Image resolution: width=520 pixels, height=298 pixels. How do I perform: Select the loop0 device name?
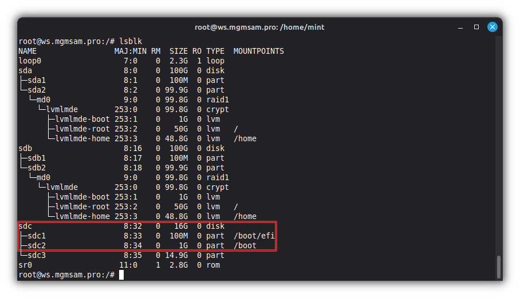point(30,61)
